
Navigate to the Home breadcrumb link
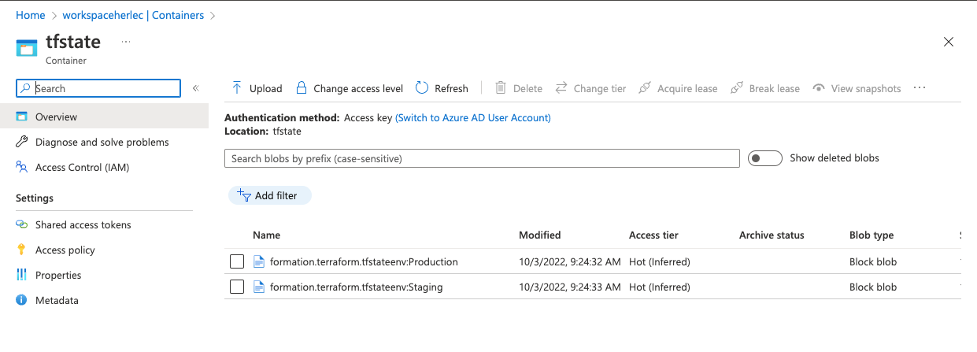(31, 15)
